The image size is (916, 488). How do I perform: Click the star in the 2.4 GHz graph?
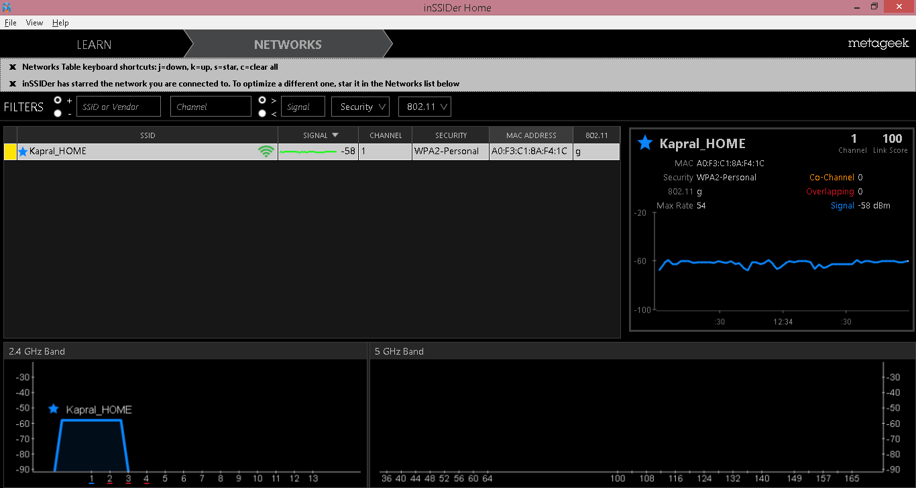click(x=54, y=409)
